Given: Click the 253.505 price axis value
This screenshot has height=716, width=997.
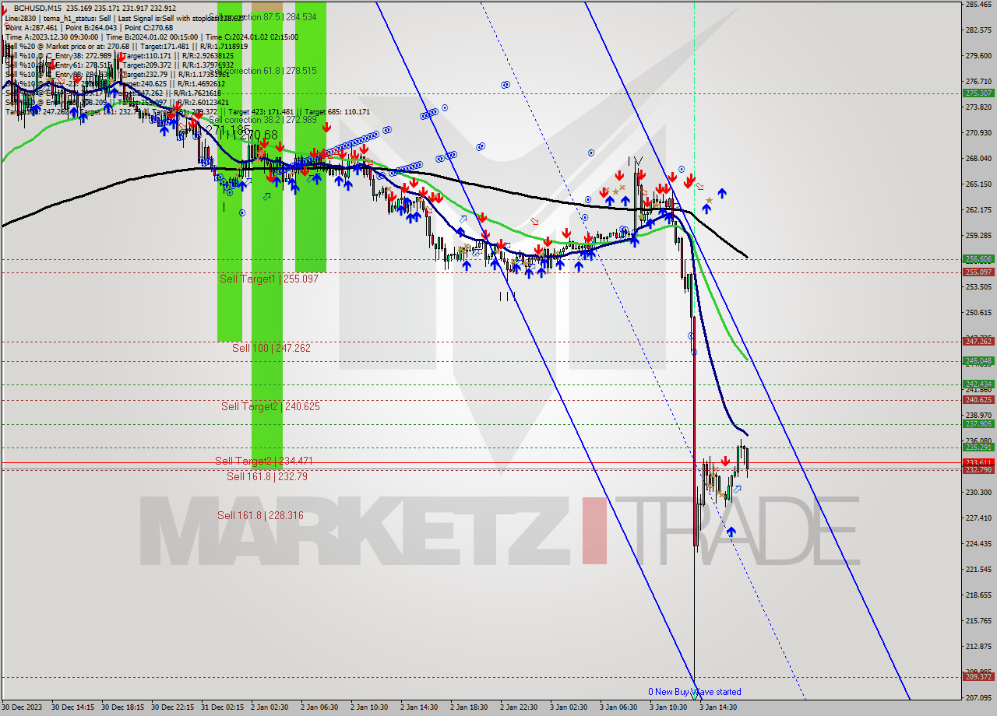Looking at the screenshot, I should coord(978,287).
